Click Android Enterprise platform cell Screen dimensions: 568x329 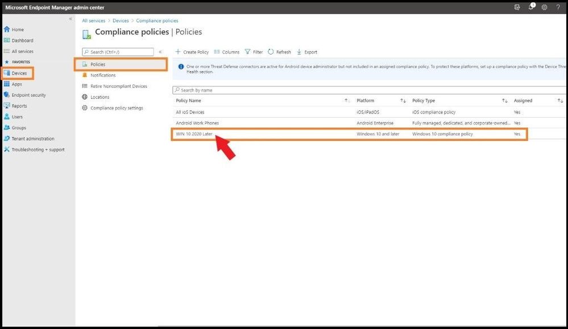click(375, 123)
